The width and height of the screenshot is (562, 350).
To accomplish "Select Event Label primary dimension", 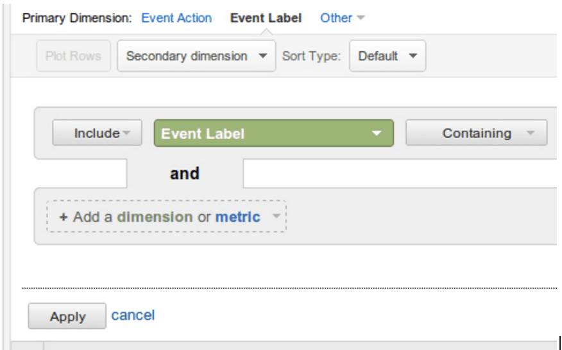I will [x=266, y=18].
